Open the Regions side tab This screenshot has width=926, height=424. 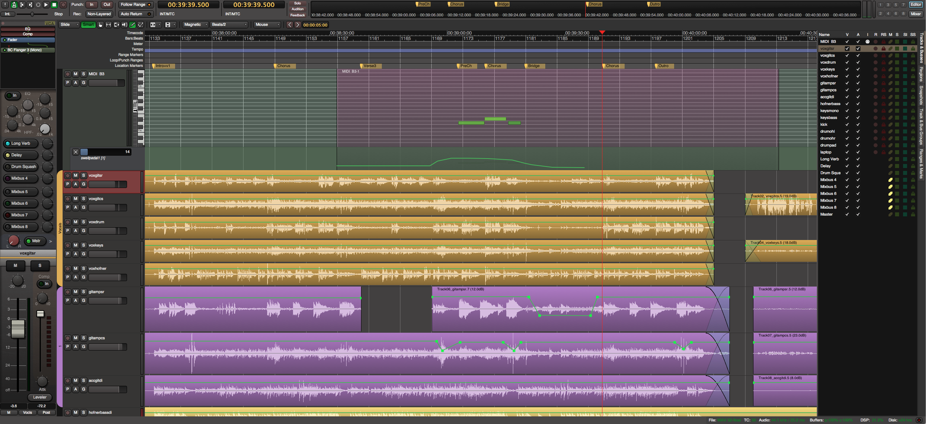[x=922, y=74]
